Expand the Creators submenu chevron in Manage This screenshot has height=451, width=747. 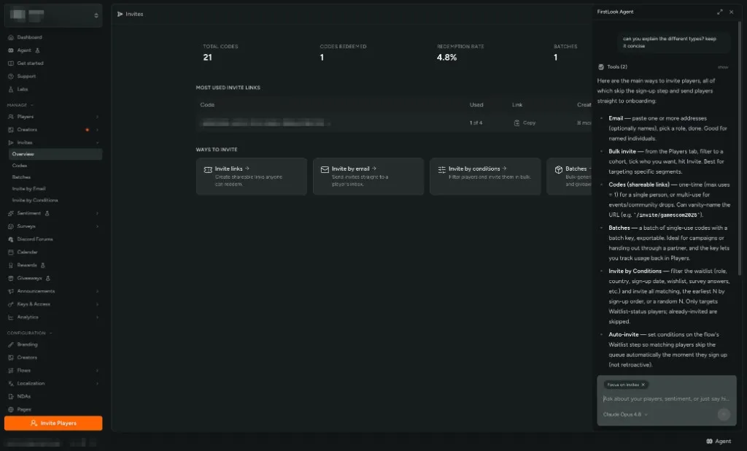[97, 130]
